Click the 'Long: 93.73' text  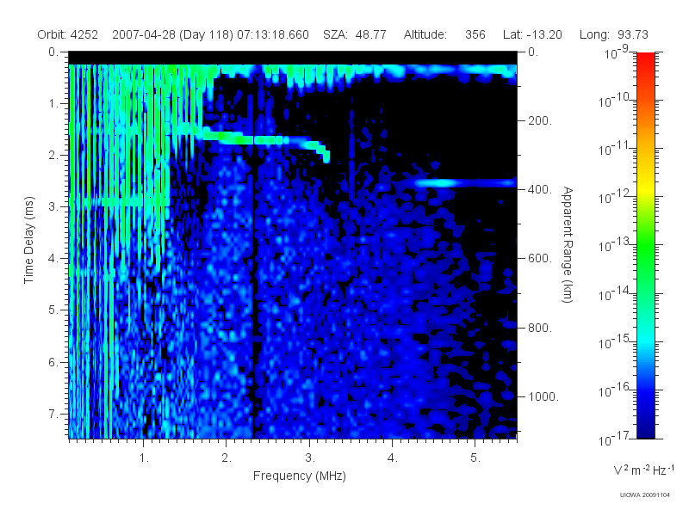point(614,34)
